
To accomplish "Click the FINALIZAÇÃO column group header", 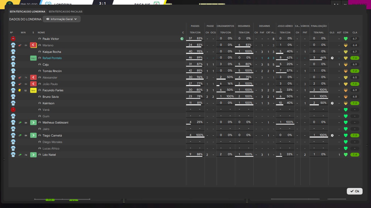I will click(x=319, y=26).
